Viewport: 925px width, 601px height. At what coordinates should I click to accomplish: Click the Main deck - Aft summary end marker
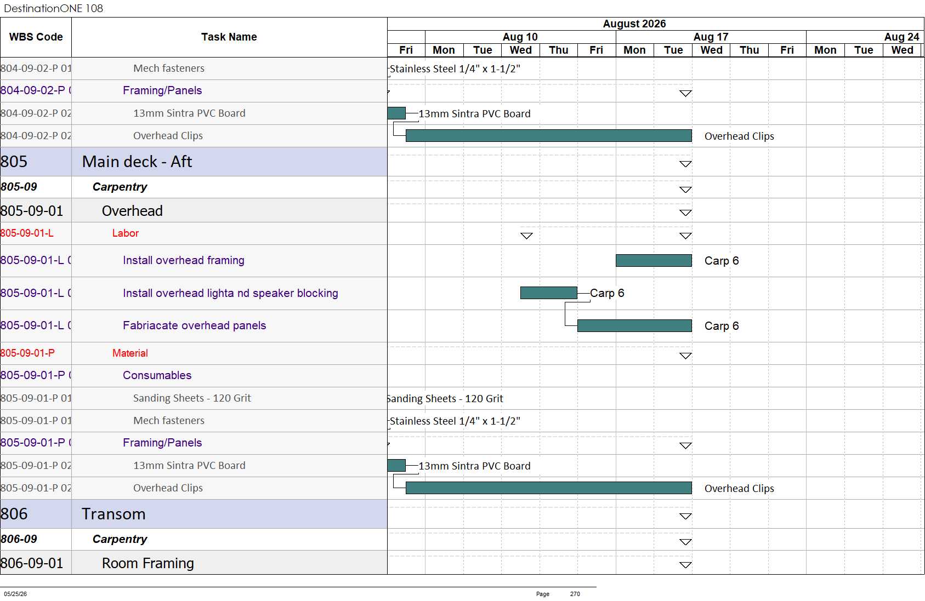coord(685,164)
